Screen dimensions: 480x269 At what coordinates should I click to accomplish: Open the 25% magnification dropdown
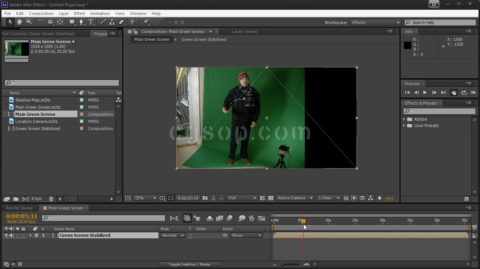coord(146,198)
